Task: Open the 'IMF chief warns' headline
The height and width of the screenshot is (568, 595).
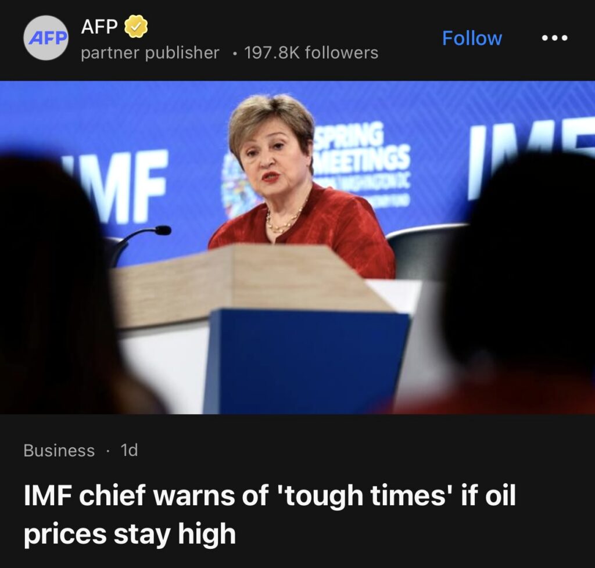Action: 270,514
